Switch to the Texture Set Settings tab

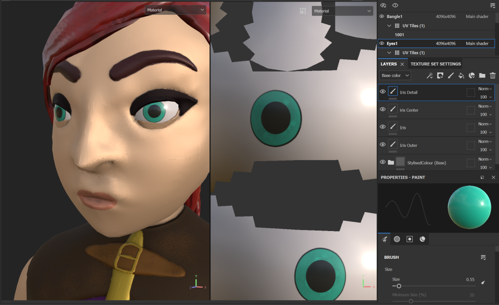point(436,64)
